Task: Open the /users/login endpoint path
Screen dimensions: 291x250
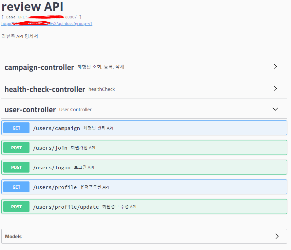Action: coord(51,168)
